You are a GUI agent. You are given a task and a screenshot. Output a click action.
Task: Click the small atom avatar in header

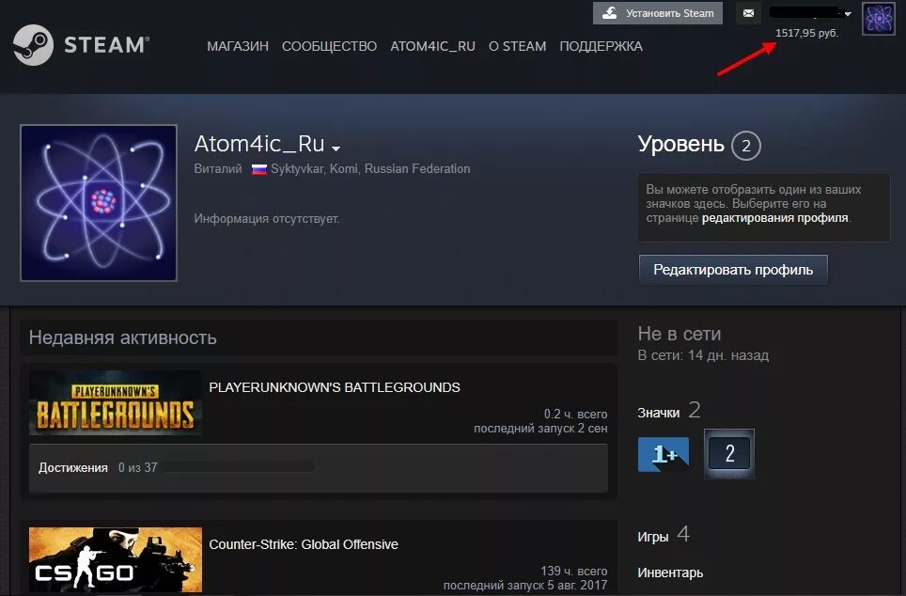pyautogui.click(x=878, y=19)
